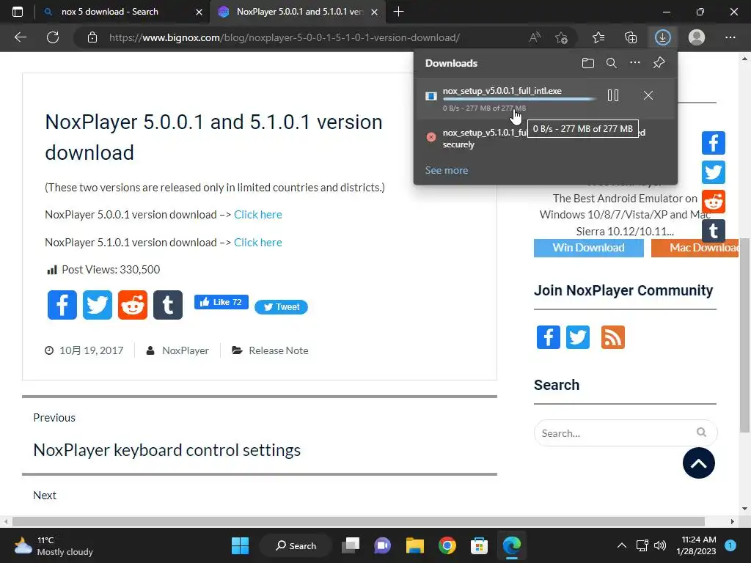This screenshot has height=563, width=751.
Task: Click the Win Download button
Action: (x=589, y=248)
